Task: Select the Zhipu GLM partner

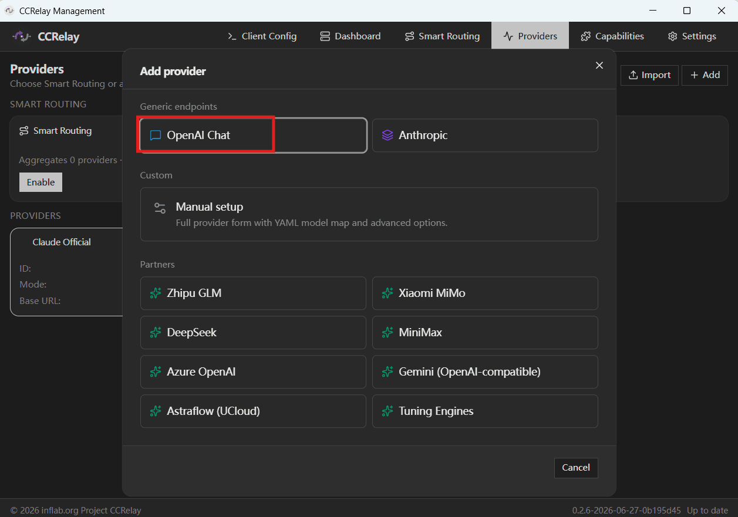Action: pos(253,293)
